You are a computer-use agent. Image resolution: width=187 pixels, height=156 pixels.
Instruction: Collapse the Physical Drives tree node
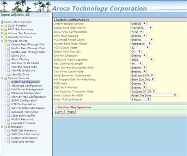tap(2, 41)
